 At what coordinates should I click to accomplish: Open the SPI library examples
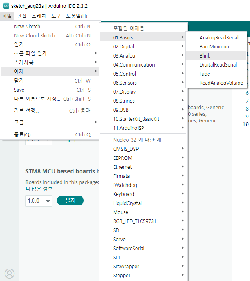click(143, 257)
